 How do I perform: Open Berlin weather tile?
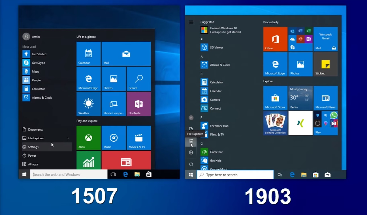click(300, 98)
